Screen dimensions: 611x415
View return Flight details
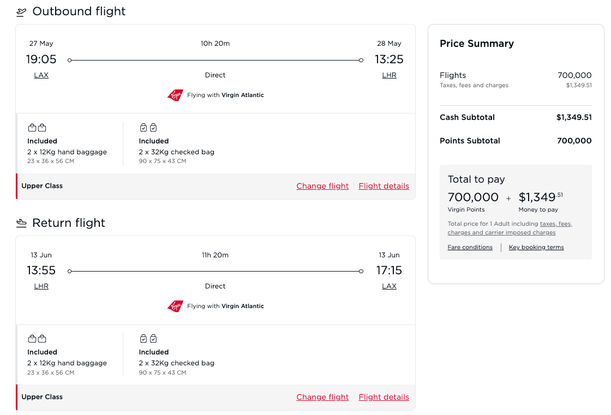(x=384, y=397)
